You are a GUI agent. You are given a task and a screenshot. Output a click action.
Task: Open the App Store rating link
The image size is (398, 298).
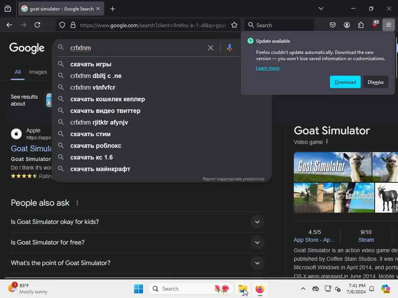[314, 240]
